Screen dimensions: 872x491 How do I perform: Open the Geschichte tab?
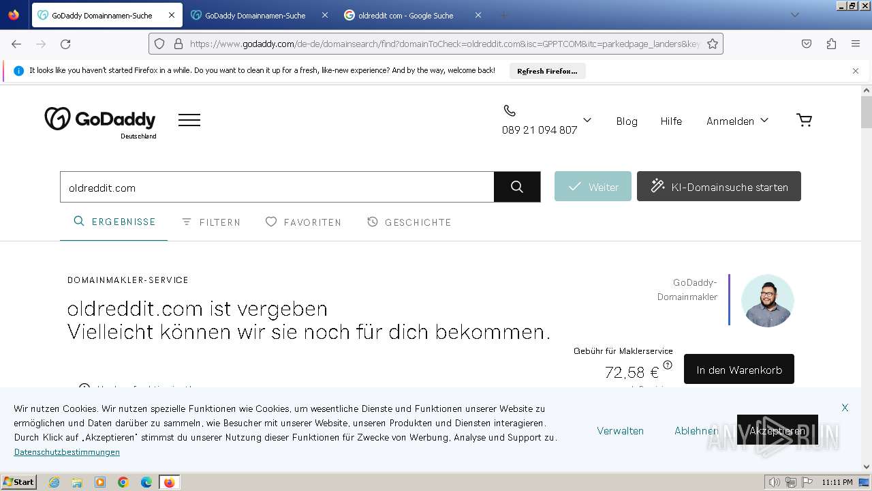[409, 222]
